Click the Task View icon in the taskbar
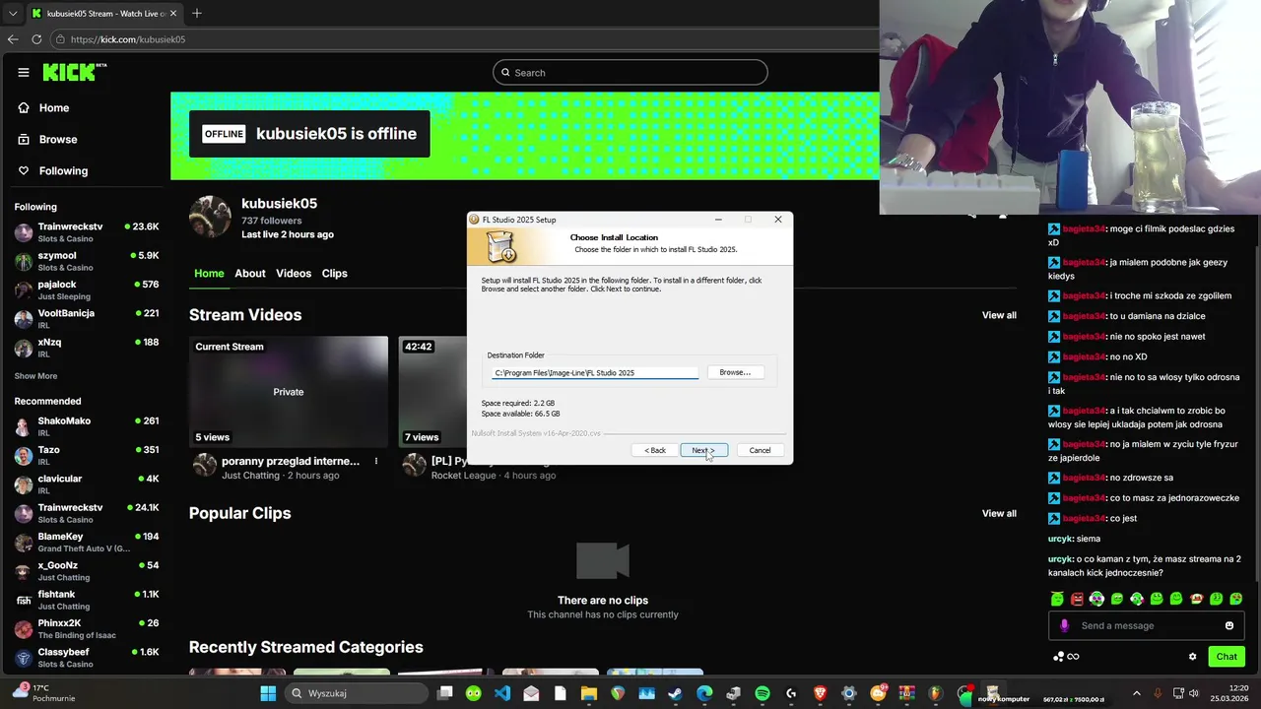 [x=445, y=693]
